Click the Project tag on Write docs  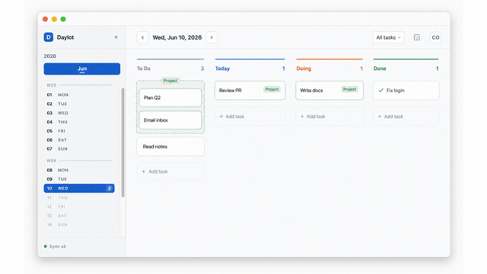tap(350, 90)
